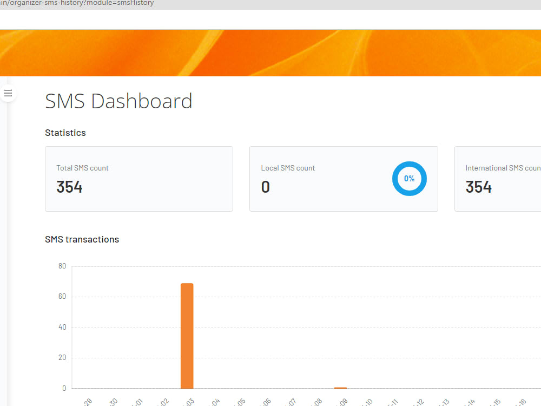Screen dimensions: 541x406
Task: Click the 'Total SMS count' label text
Action: pyautogui.click(x=82, y=168)
